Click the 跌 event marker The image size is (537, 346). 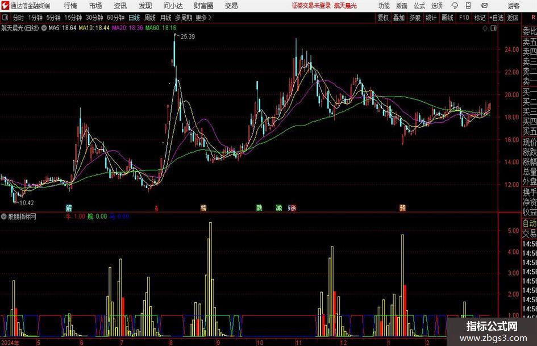[259, 207]
